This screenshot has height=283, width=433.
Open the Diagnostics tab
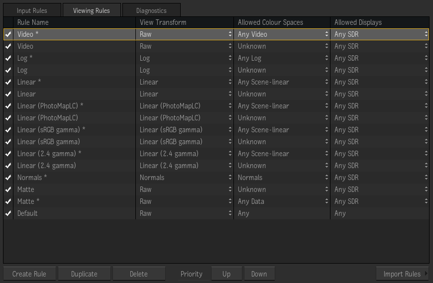click(x=151, y=10)
